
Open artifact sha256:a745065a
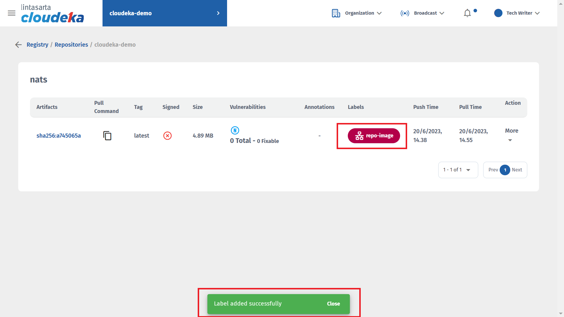58,136
